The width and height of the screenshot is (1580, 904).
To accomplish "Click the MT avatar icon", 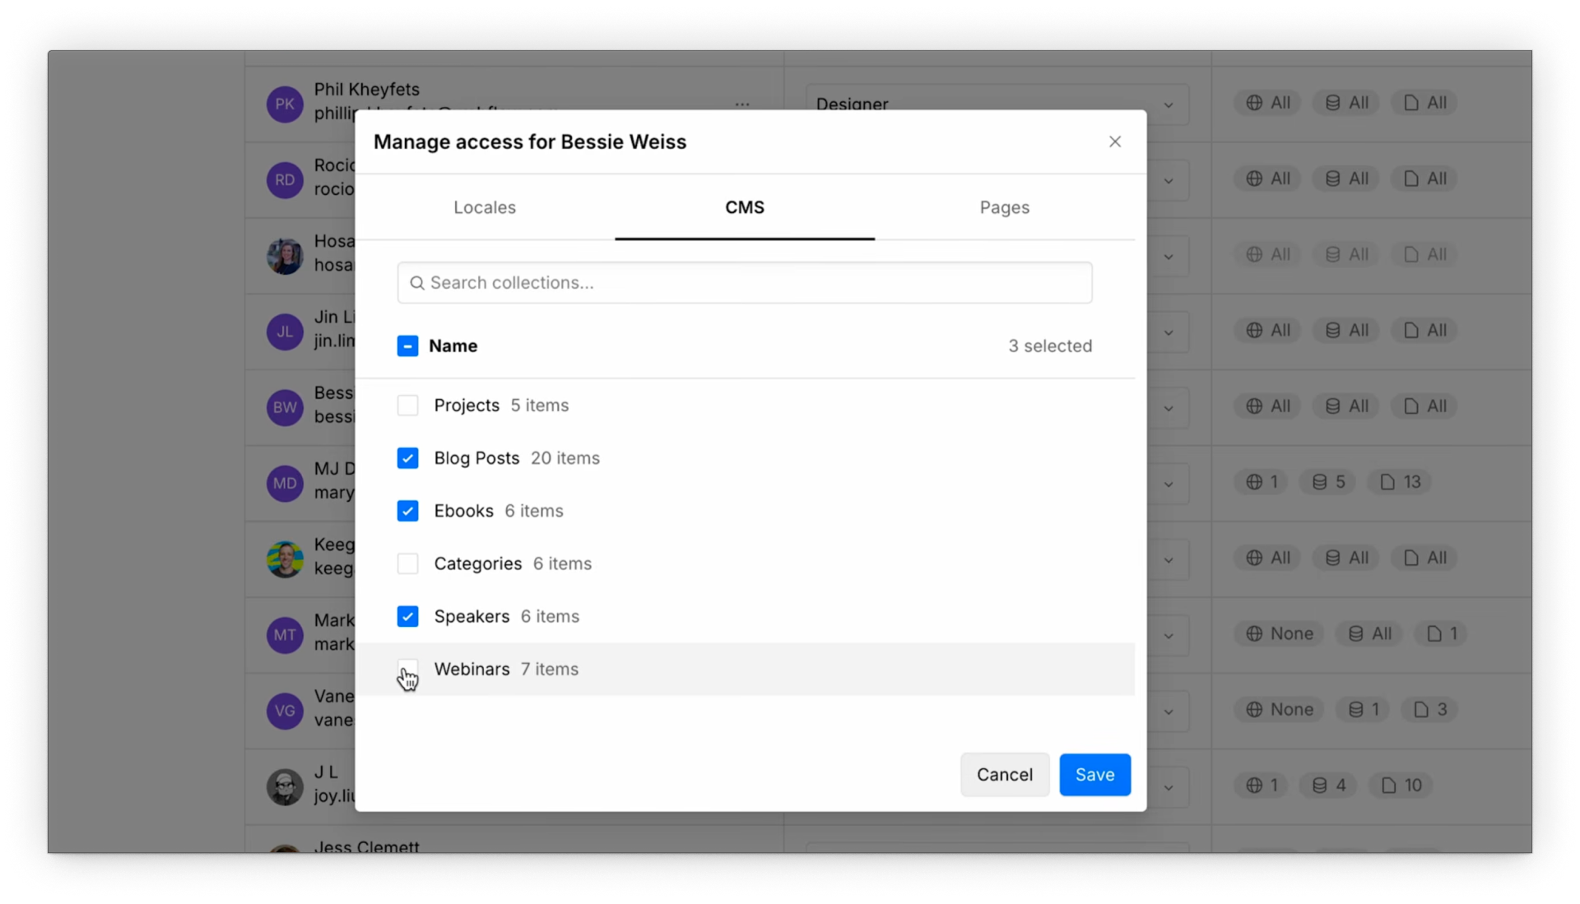I will coord(285,634).
